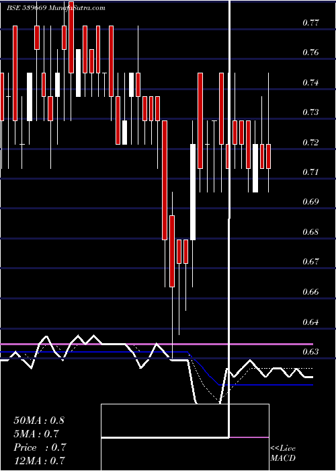336x471 pixels.
Task: Click the 0.73 price axis label
Action: 310,112
